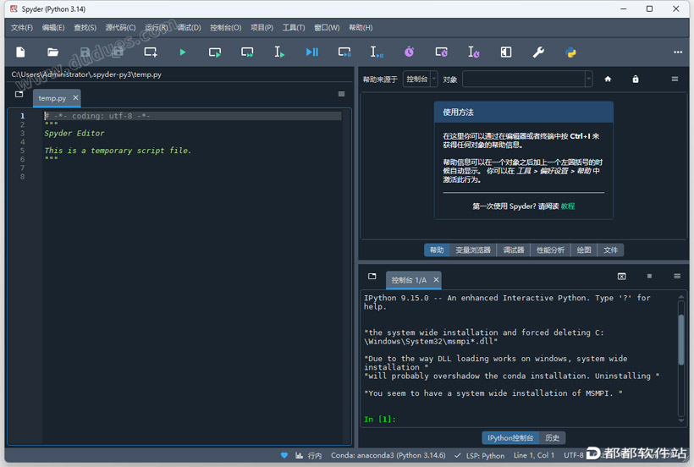
Task: Open the 窗口(W) menu
Action: tap(327, 28)
